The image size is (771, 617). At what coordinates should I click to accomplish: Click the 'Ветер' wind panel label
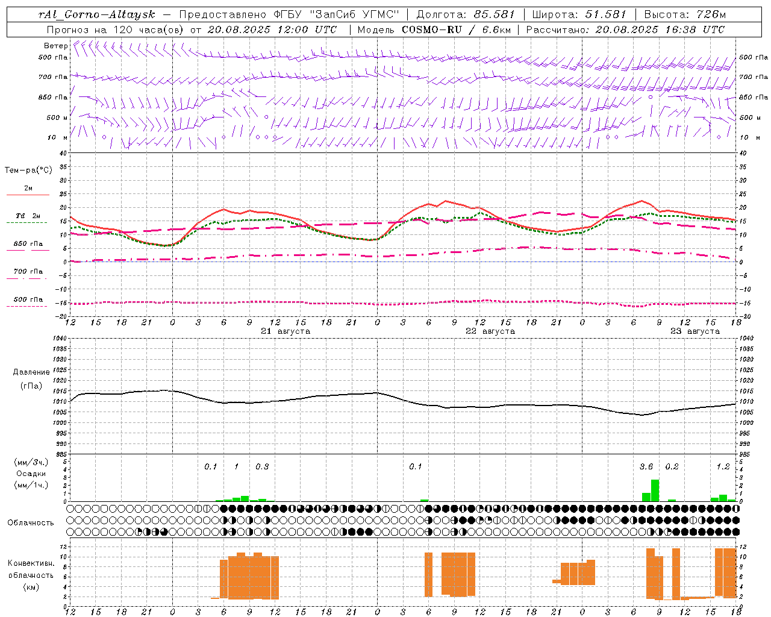[56, 46]
